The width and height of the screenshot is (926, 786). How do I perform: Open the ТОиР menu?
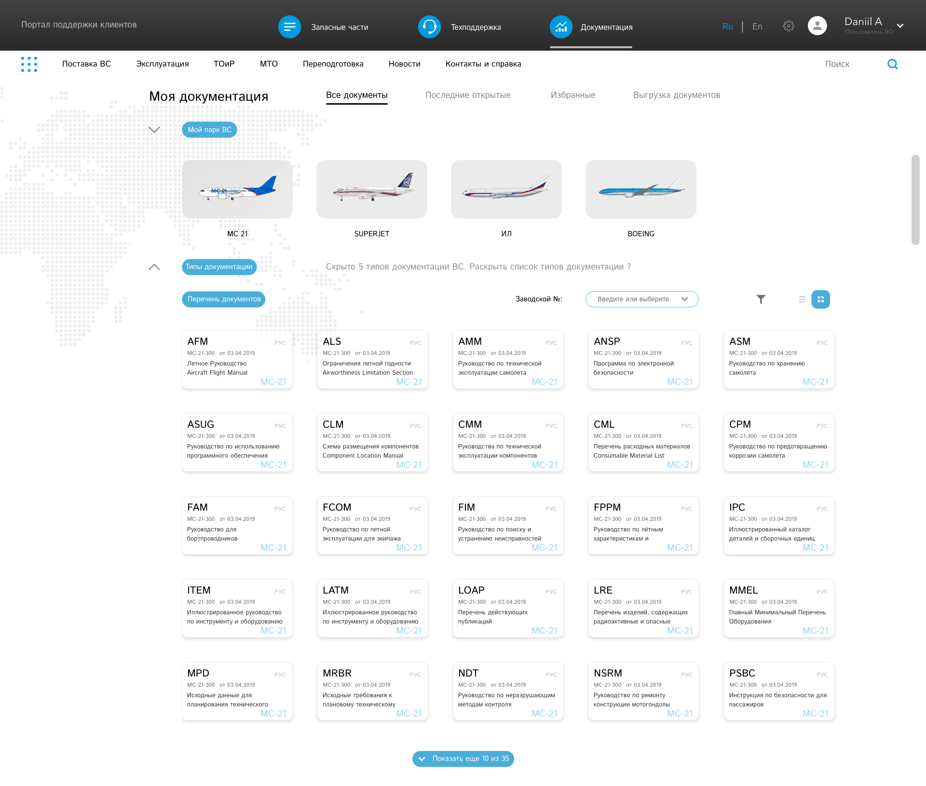(x=224, y=64)
